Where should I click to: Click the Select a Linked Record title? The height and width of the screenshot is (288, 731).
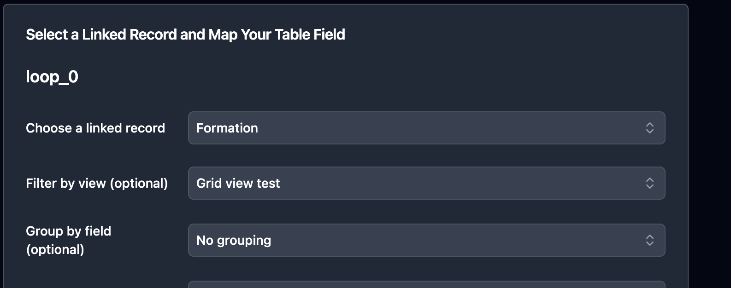[185, 34]
